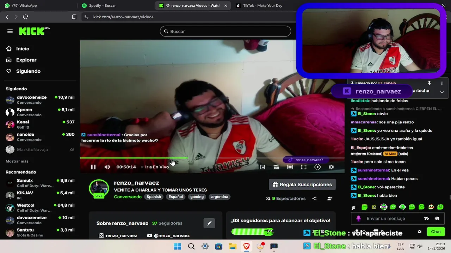The image size is (451, 253).
Task: Click the pin icon on pinned message
Action: coord(429,83)
